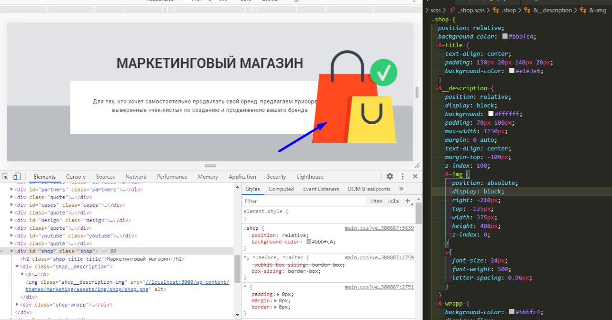Expand the partners div node
The height and width of the screenshot is (320, 612).
click(12, 190)
